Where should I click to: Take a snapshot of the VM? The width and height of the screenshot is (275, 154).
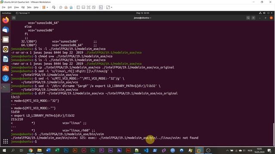[61, 7]
